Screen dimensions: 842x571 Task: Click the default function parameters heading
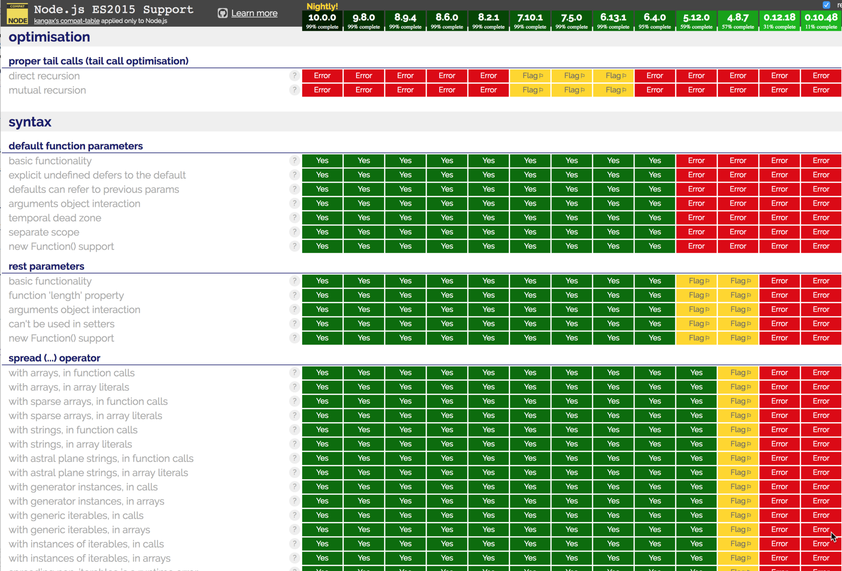click(75, 146)
